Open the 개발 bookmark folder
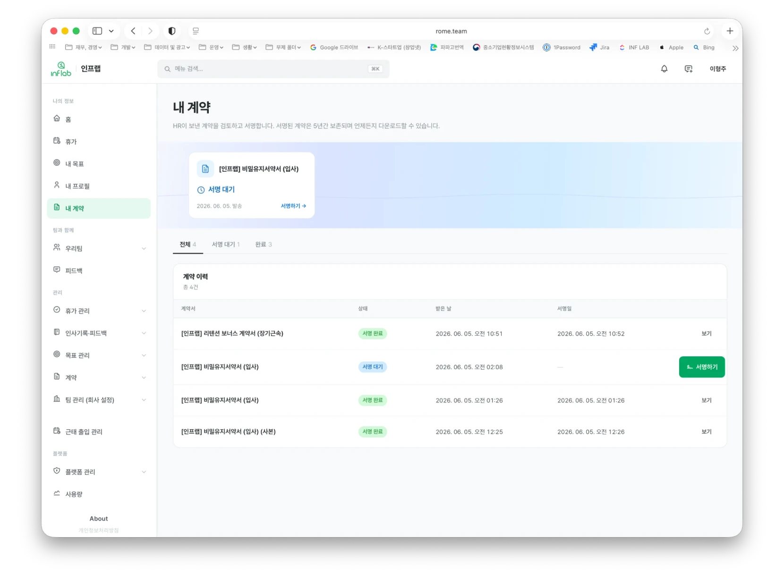784x573 pixels. (123, 47)
